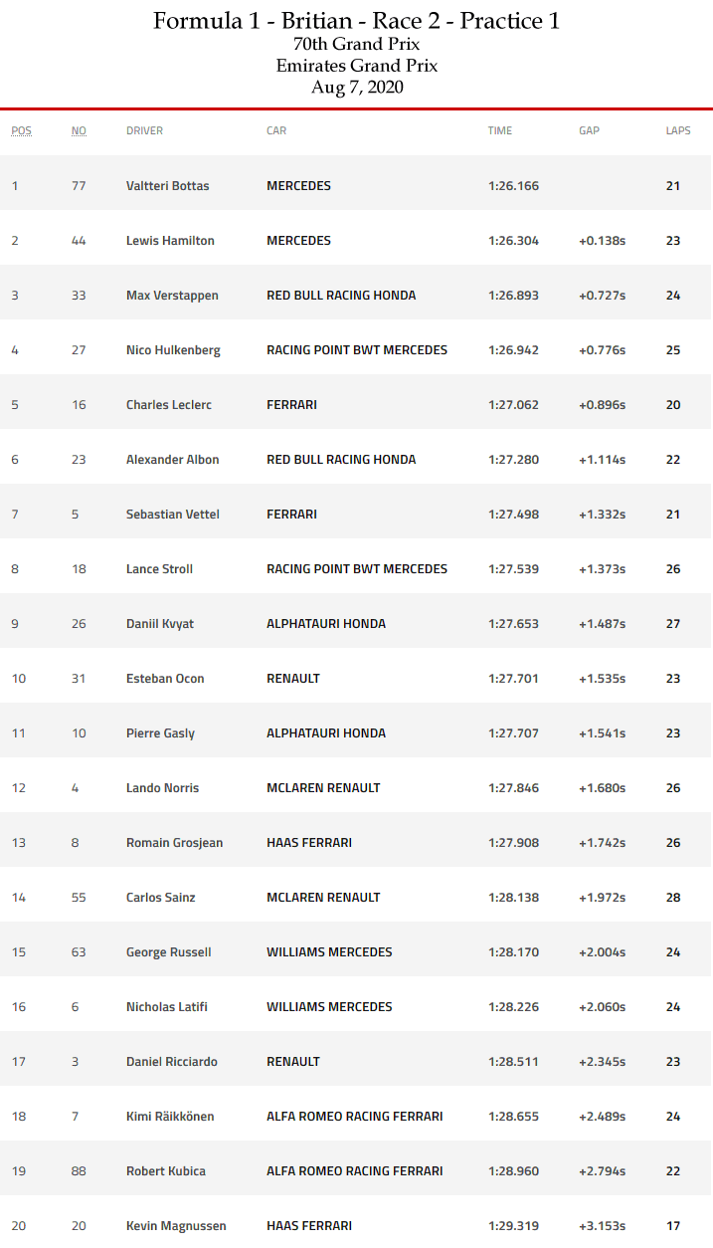713x1248 pixels.
Task: Select driver Lewis Hamilton
Action: [170, 241]
